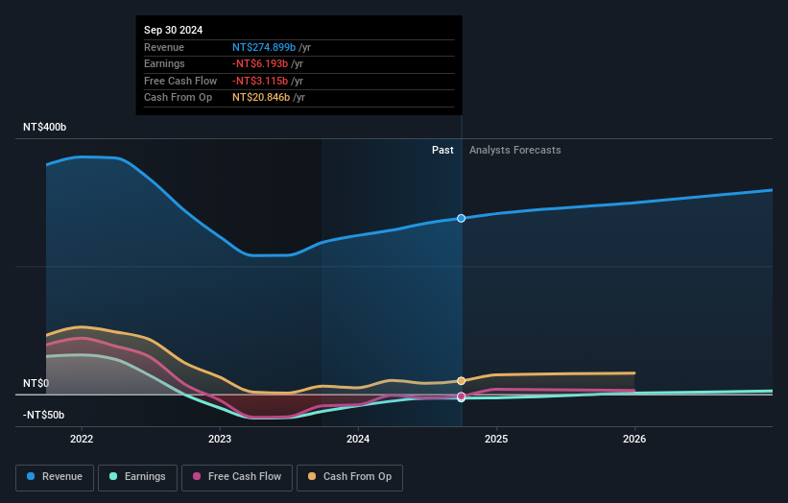This screenshot has width=788, height=503.
Task: Click the blue Revenue legend dot
Action: point(31,476)
